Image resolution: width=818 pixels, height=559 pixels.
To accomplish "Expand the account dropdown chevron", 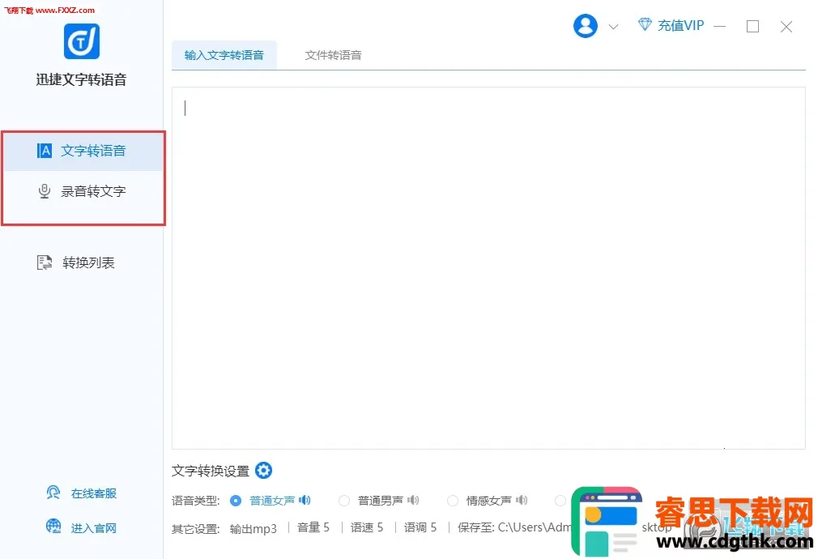I will [x=613, y=27].
